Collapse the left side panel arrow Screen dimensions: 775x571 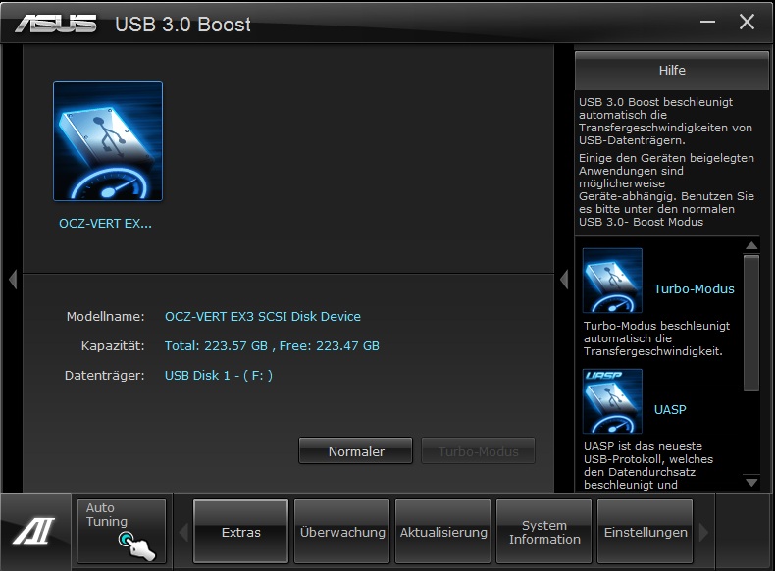[x=13, y=280]
